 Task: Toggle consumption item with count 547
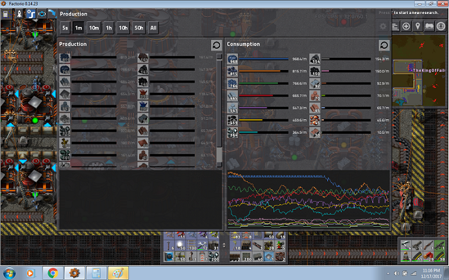(x=232, y=108)
